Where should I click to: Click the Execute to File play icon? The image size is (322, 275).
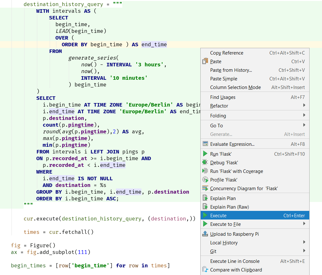(x=205, y=224)
